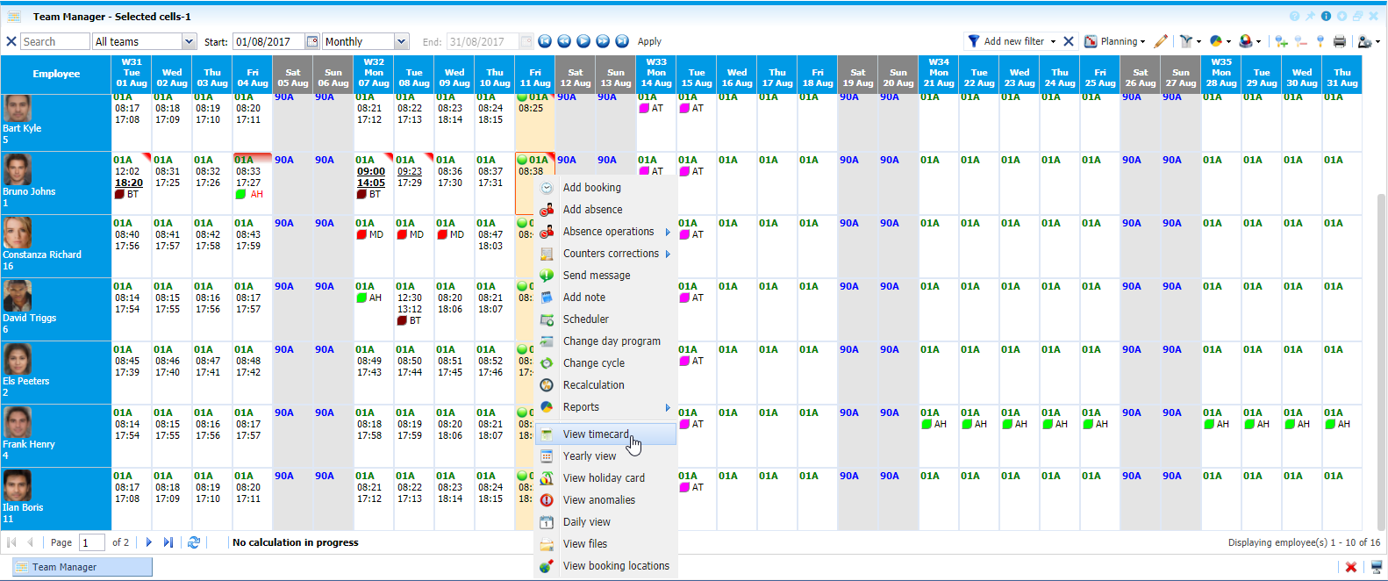The height and width of the screenshot is (581, 1388).
Task: Go to the next page of employees
Action: click(149, 542)
